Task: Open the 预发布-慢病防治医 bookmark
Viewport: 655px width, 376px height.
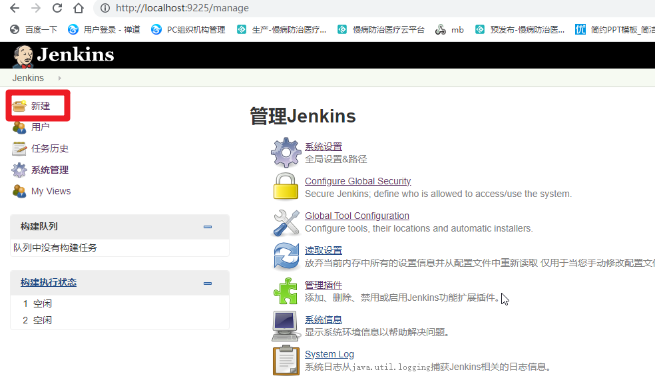Action: pos(520,30)
